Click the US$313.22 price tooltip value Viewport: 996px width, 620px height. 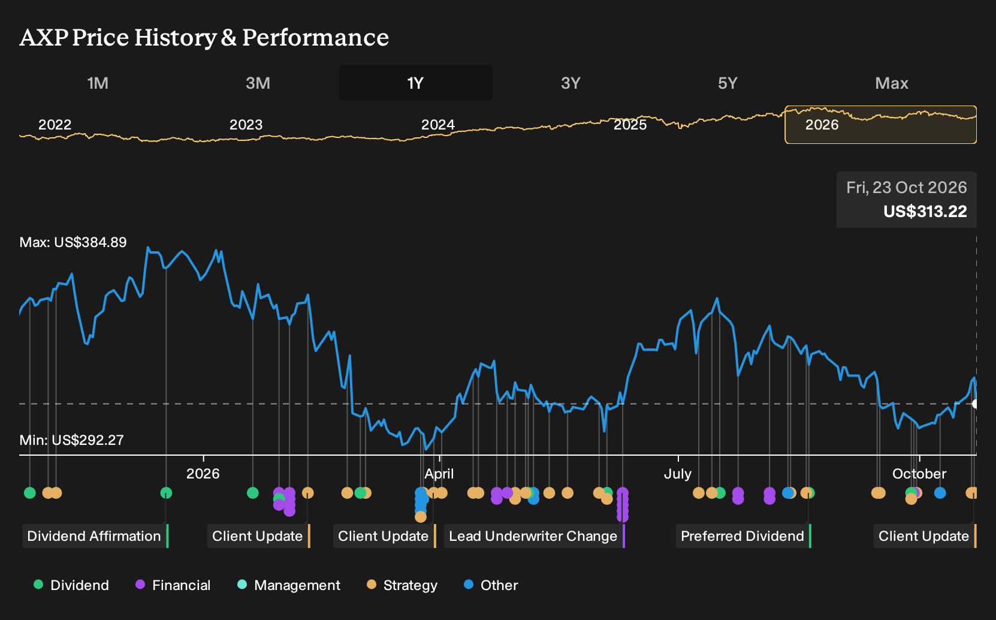click(x=925, y=212)
